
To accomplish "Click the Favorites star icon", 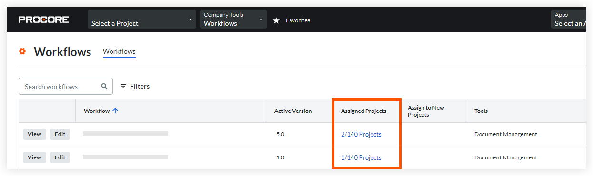I will point(276,20).
